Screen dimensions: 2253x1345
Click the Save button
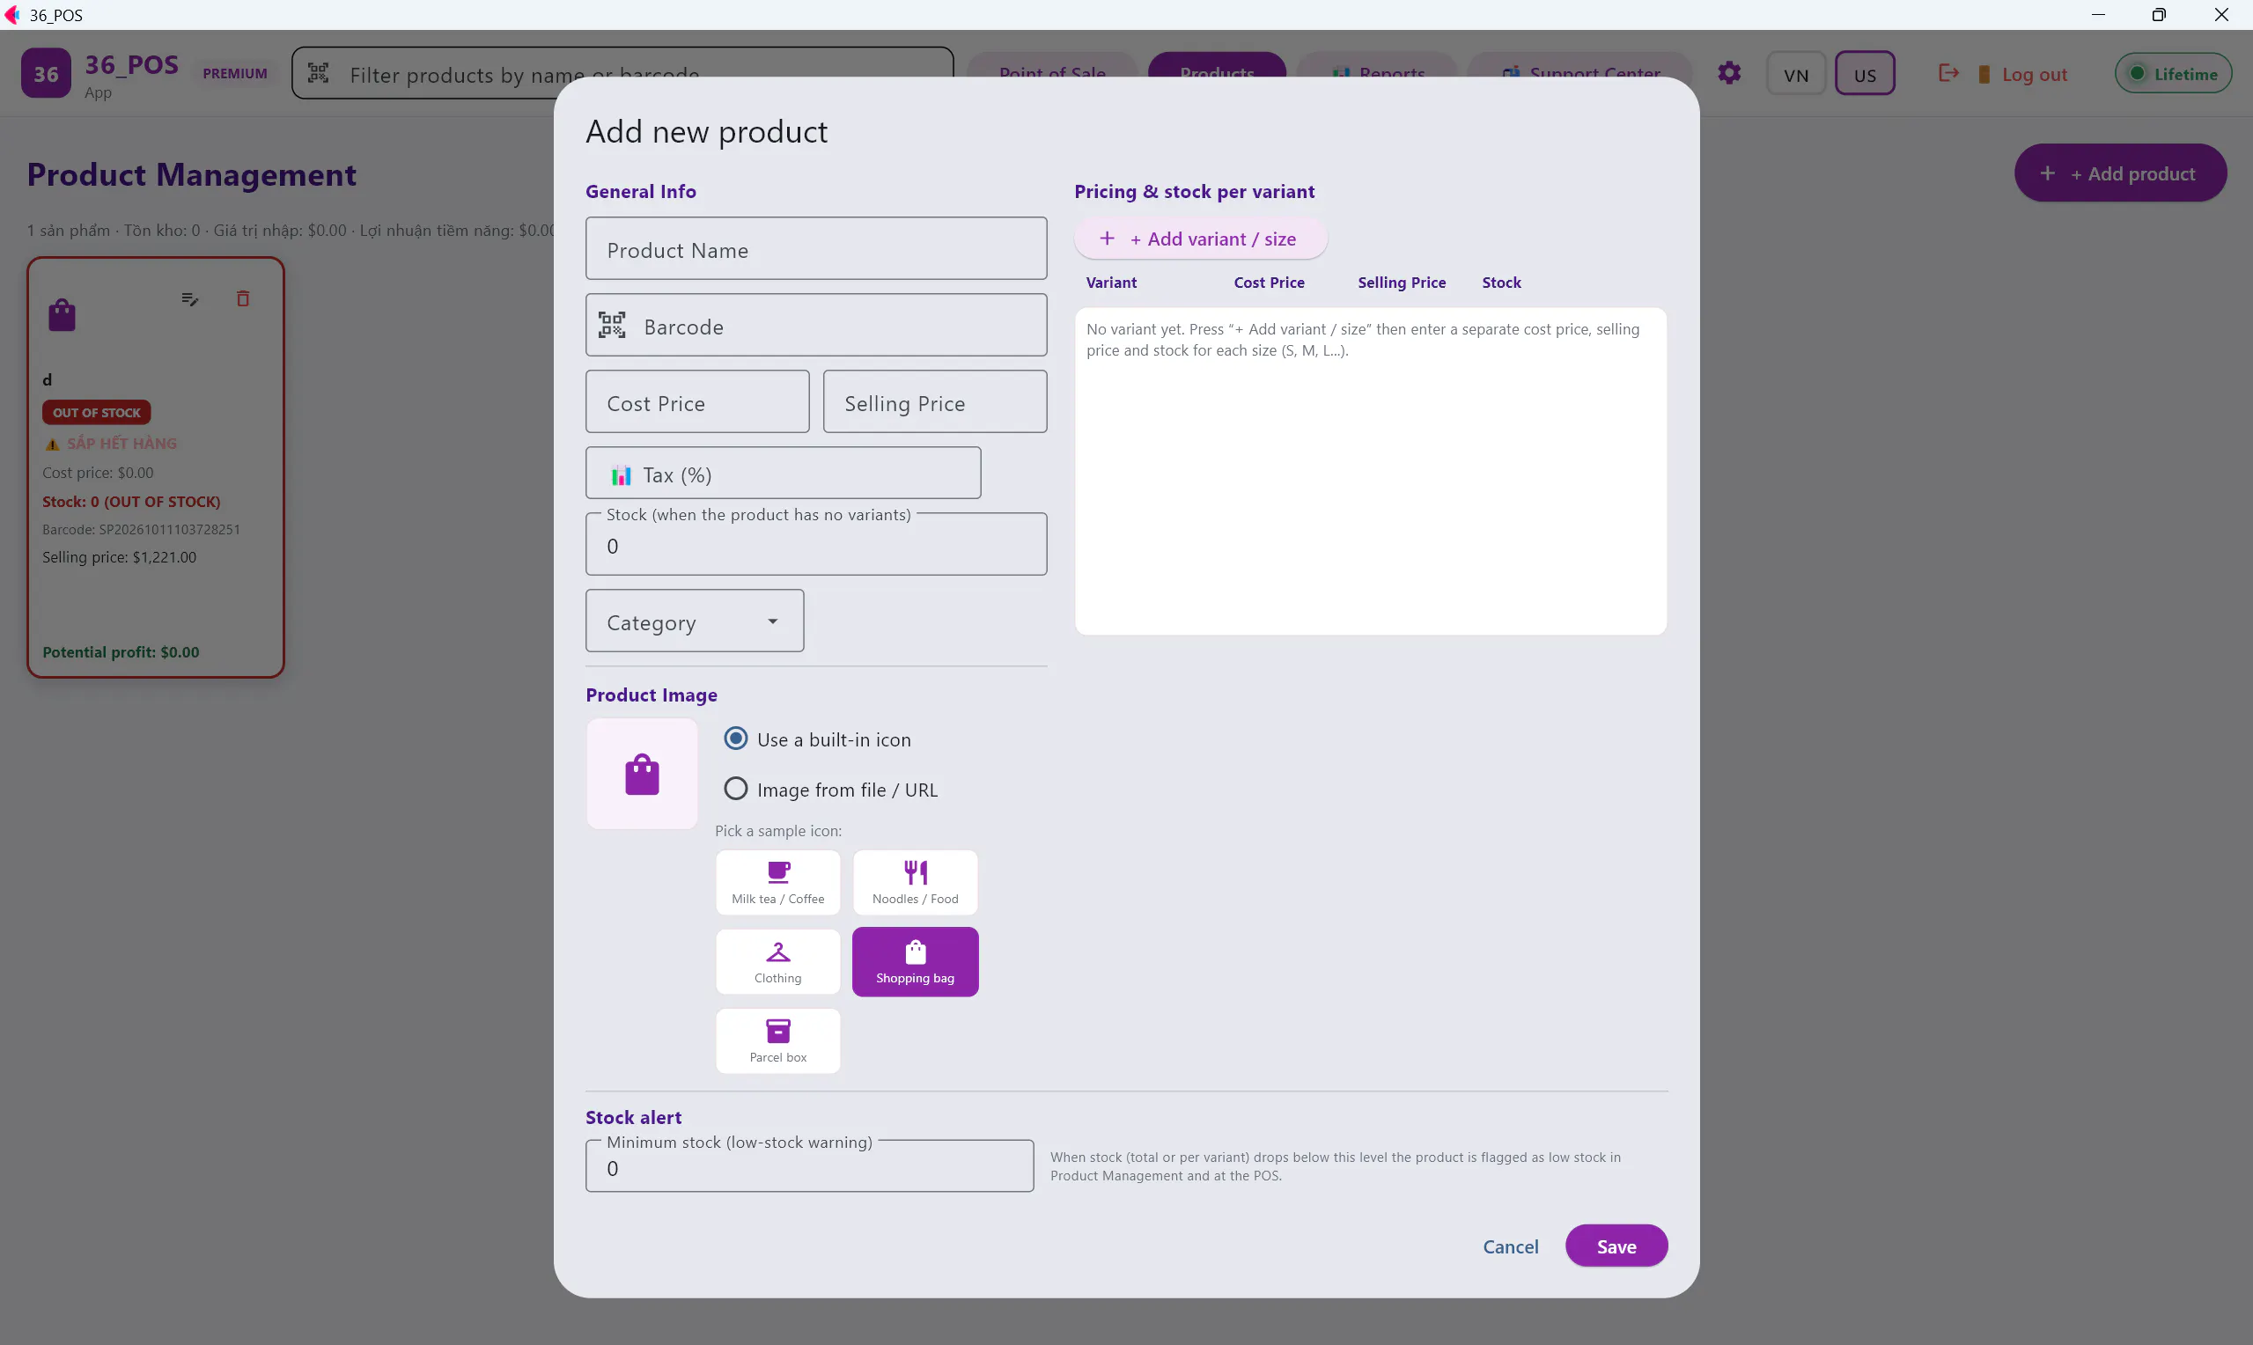click(x=1616, y=1246)
